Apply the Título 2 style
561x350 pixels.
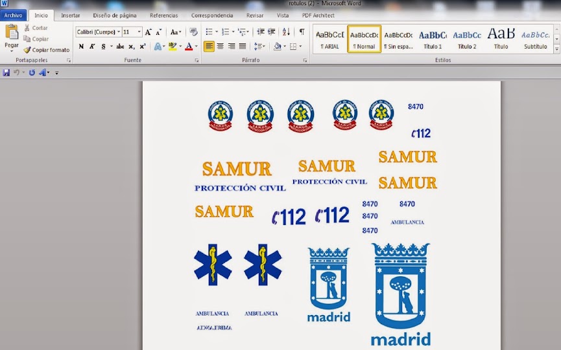click(467, 39)
